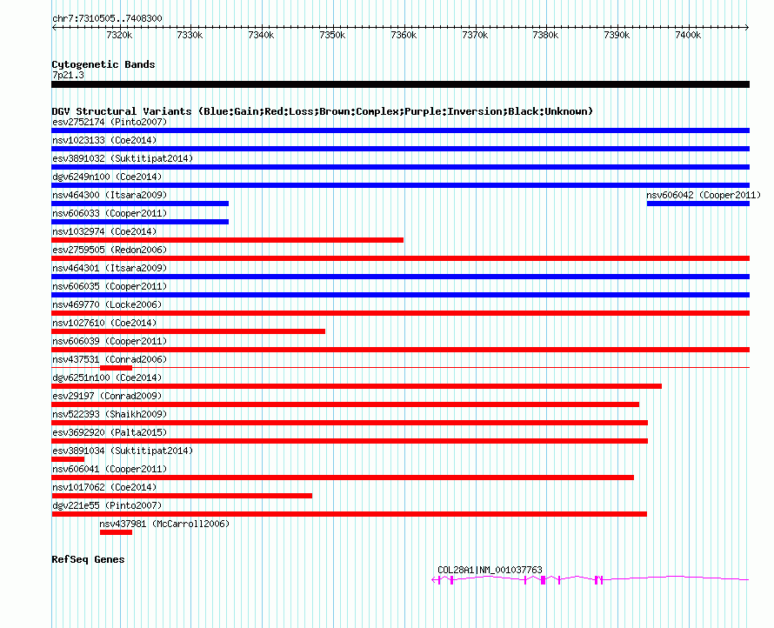The height and width of the screenshot is (628, 774).
Task: Click COL28A1|NM_001037763 gene label
Action: coord(490,570)
